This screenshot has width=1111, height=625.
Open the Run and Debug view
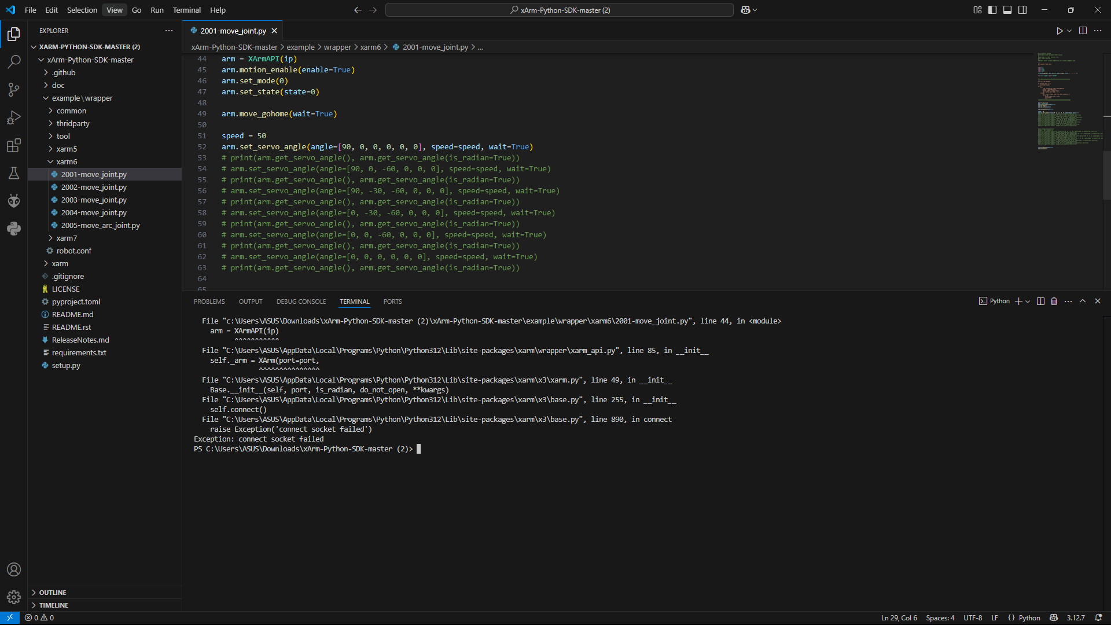pyautogui.click(x=14, y=117)
